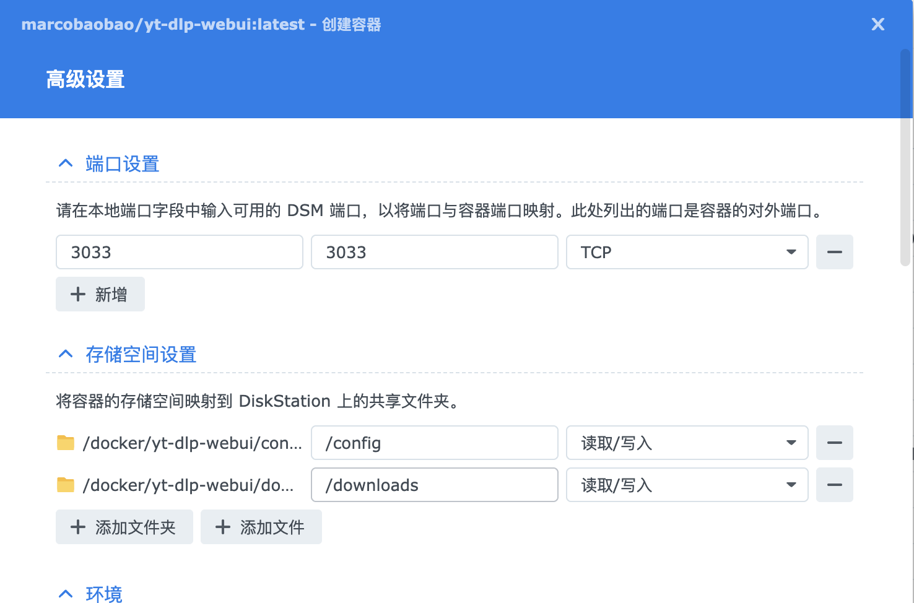This screenshot has height=603, width=914.
Task: Open permission dropdown for /config mount
Action: (687, 443)
